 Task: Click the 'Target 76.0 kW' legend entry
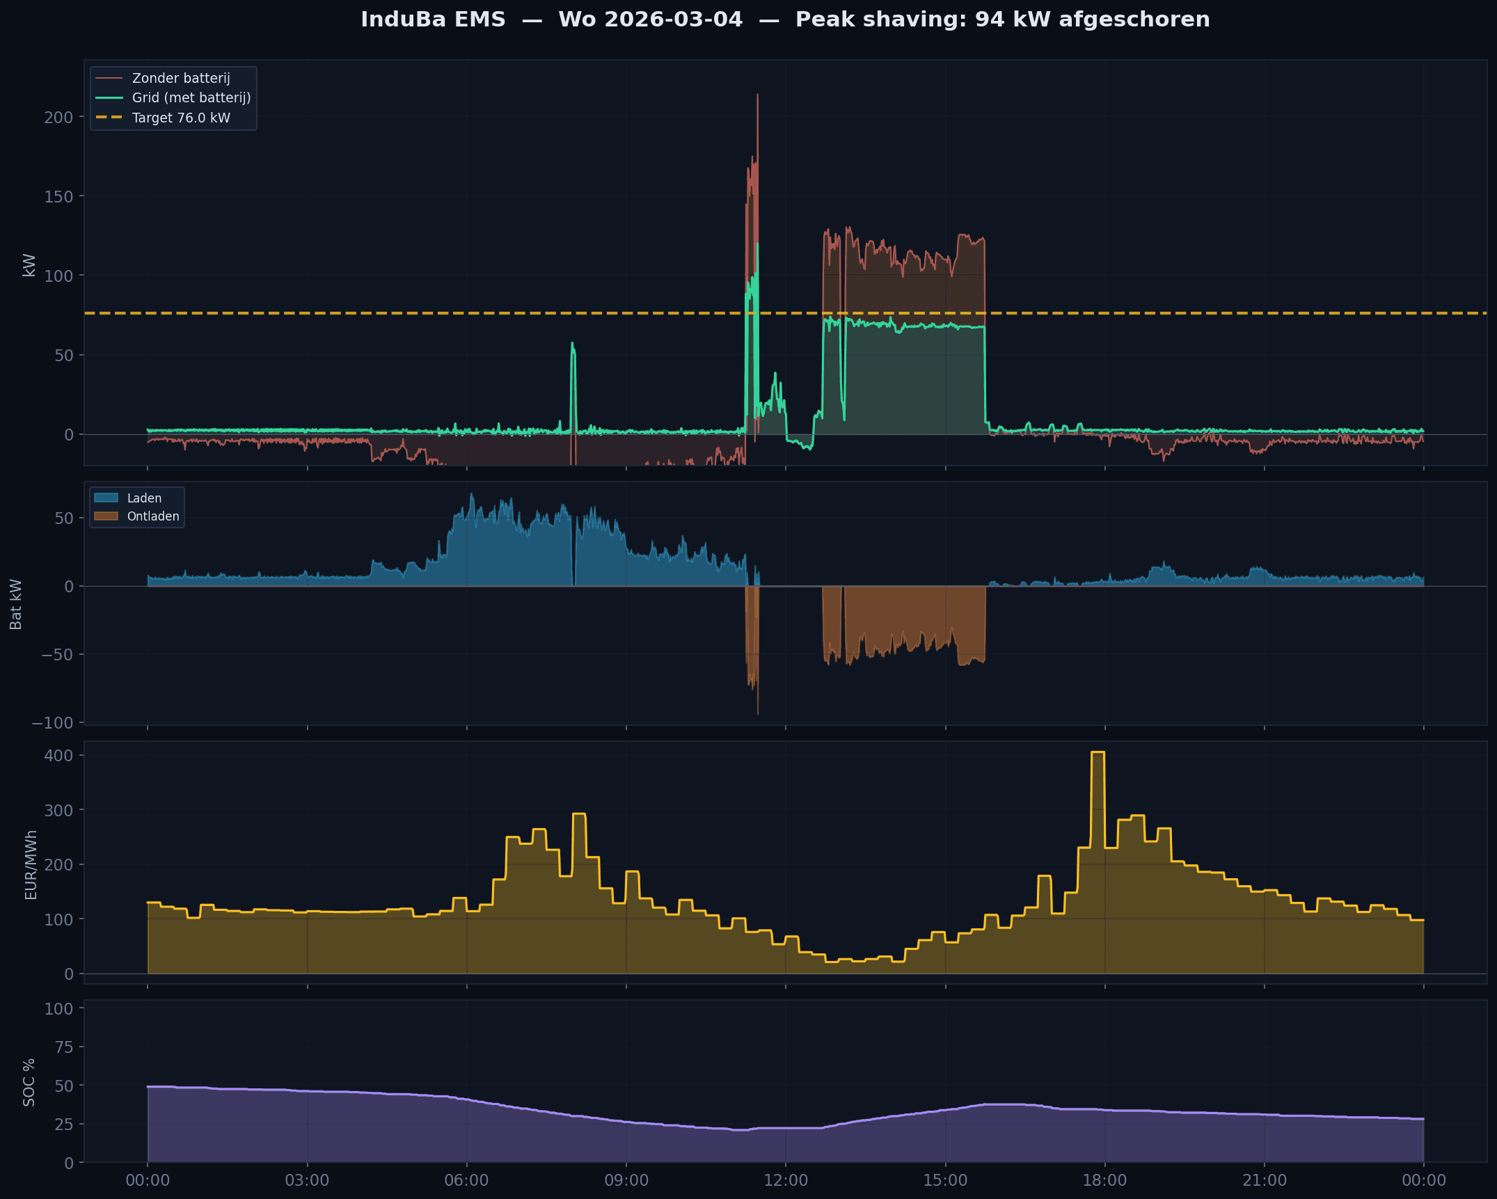tap(180, 118)
